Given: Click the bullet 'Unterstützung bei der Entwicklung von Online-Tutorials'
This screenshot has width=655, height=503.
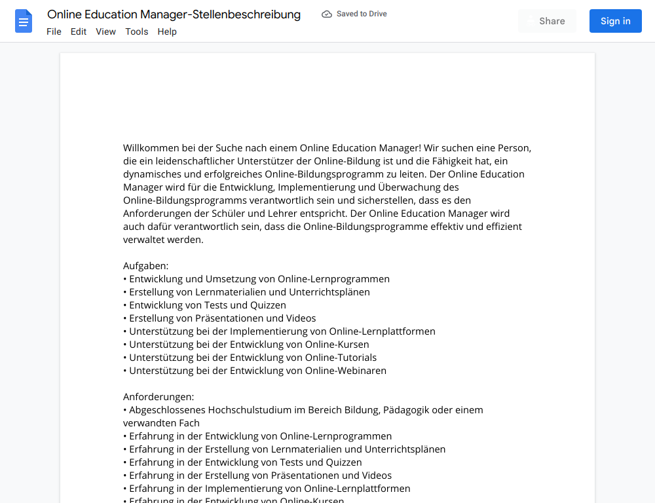Looking at the screenshot, I should pos(250,358).
